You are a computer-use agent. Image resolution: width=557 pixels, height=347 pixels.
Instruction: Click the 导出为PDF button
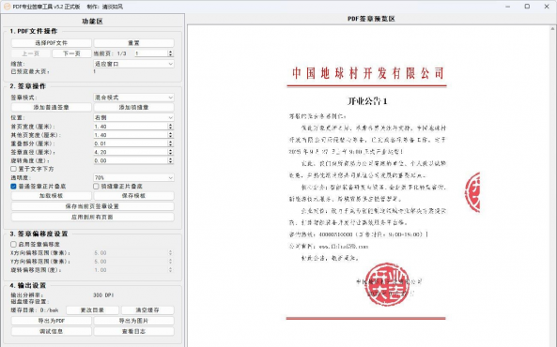(x=51, y=321)
